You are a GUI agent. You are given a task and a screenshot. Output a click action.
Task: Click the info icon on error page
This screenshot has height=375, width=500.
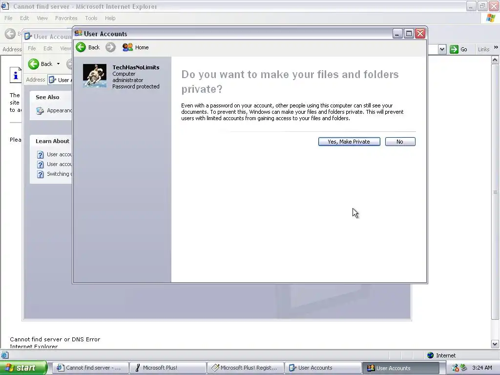pyautogui.click(x=16, y=75)
